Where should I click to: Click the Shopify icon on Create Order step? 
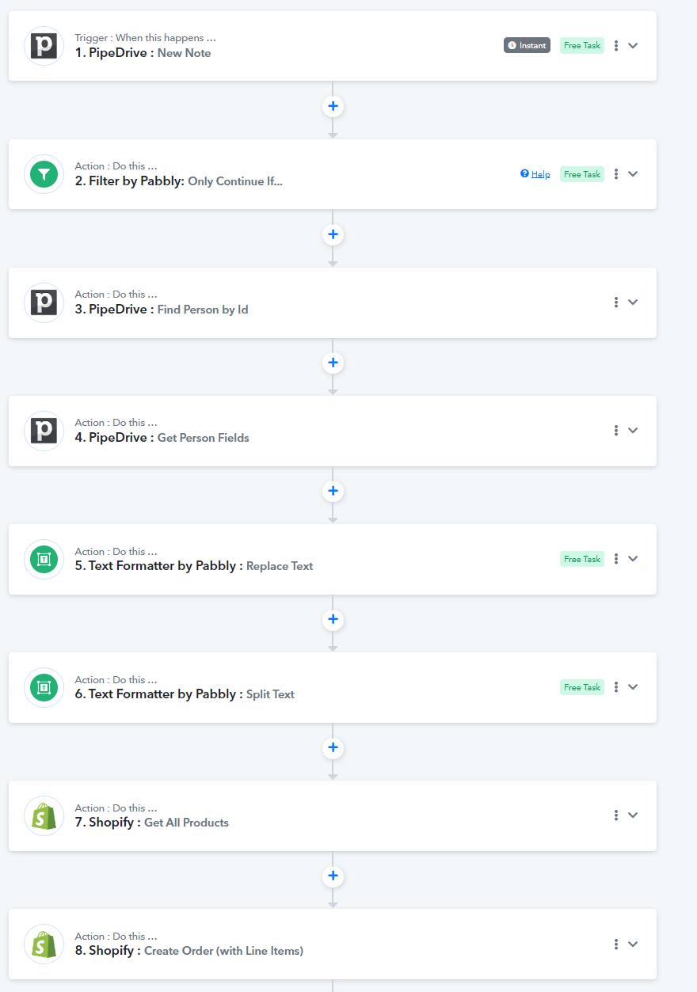point(44,944)
